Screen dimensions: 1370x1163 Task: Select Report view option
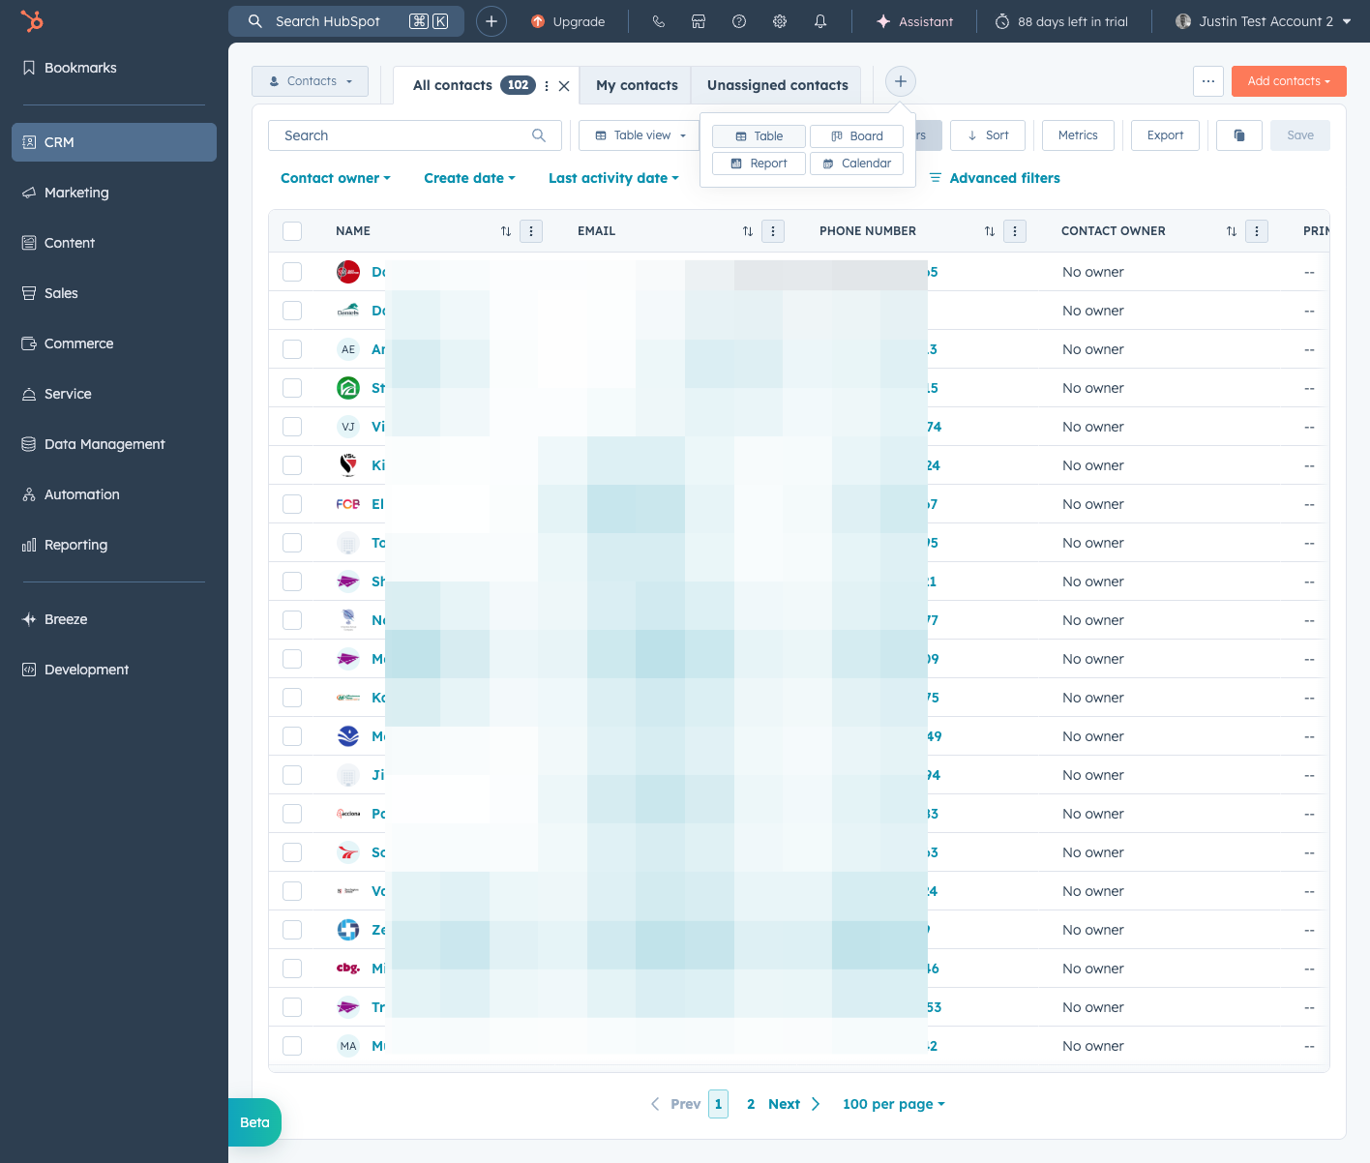pos(759,164)
